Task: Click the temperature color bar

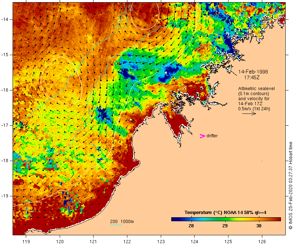Action: pos(226,219)
